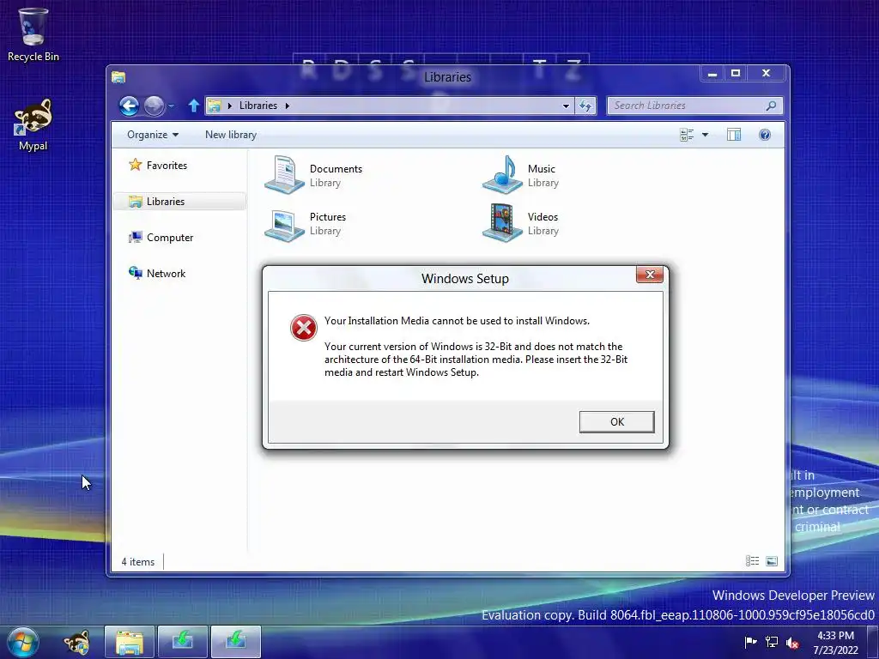Open recent locations dropdown arrow
Viewport: 879px width, 659px height.
[172, 106]
